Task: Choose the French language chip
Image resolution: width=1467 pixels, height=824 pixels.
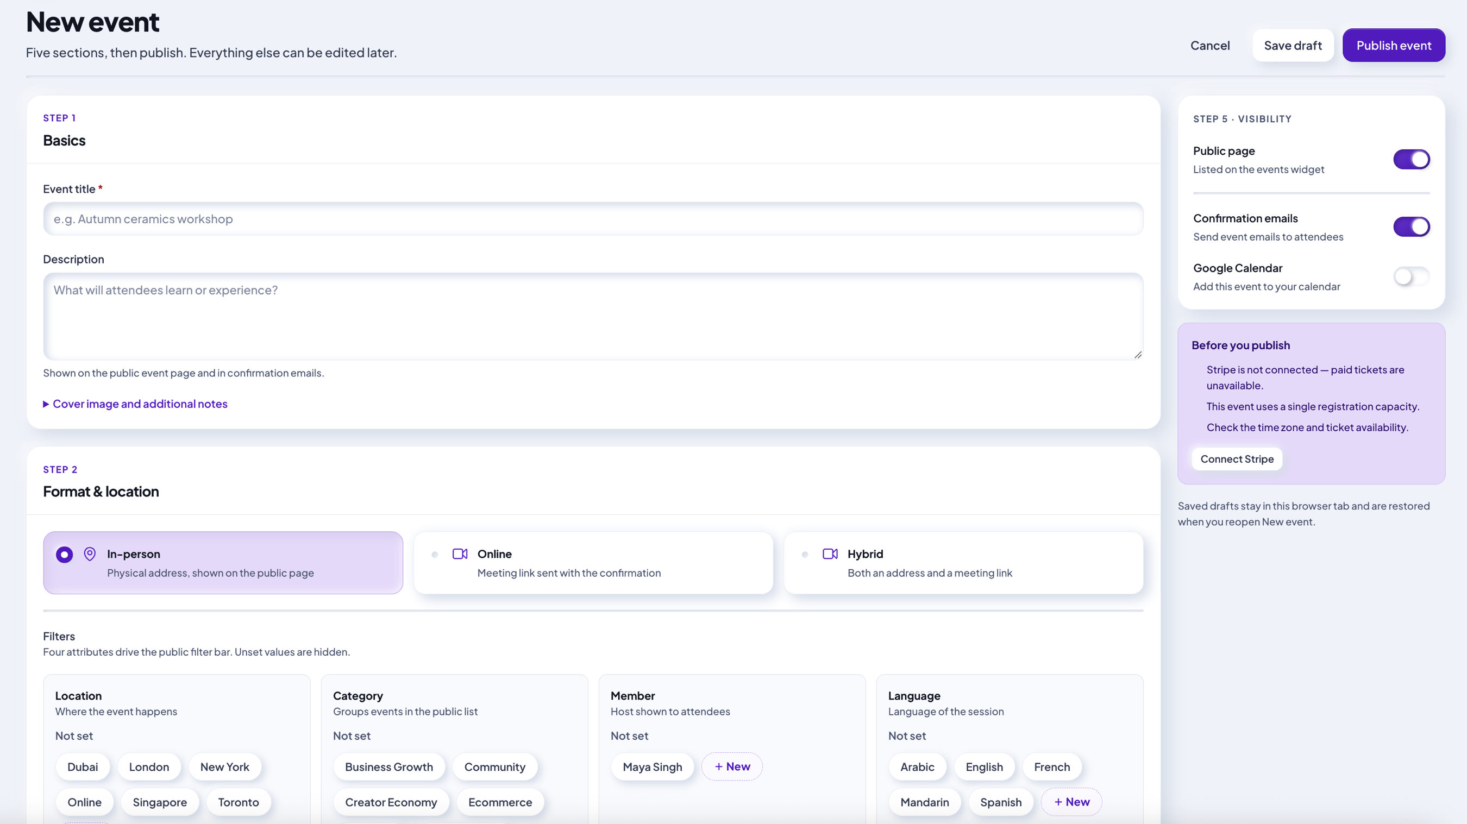Action: click(1052, 767)
